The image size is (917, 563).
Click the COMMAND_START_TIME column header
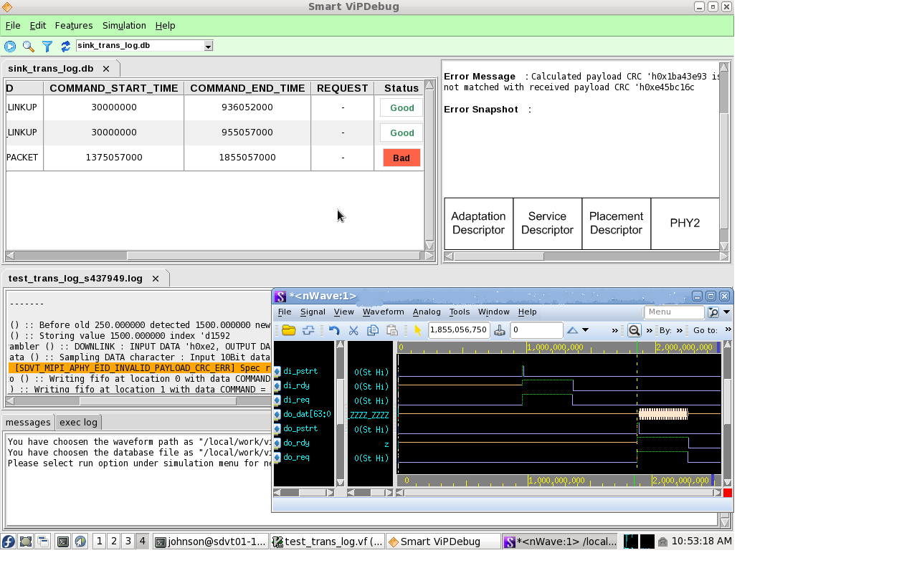point(113,88)
